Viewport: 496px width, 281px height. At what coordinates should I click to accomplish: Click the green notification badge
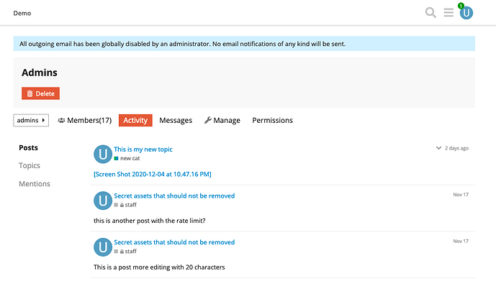tap(461, 6)
